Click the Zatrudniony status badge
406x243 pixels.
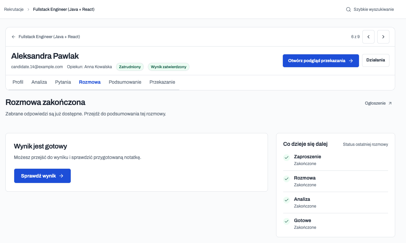coord(130,67)
